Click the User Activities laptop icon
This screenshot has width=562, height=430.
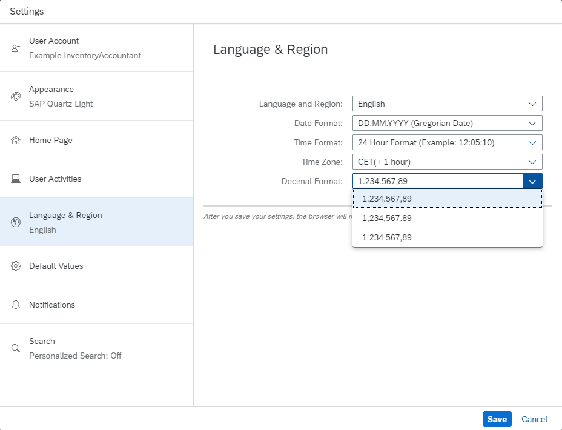(15, 179)
